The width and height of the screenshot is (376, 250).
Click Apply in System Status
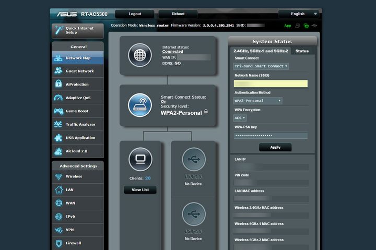pos(275,147)
